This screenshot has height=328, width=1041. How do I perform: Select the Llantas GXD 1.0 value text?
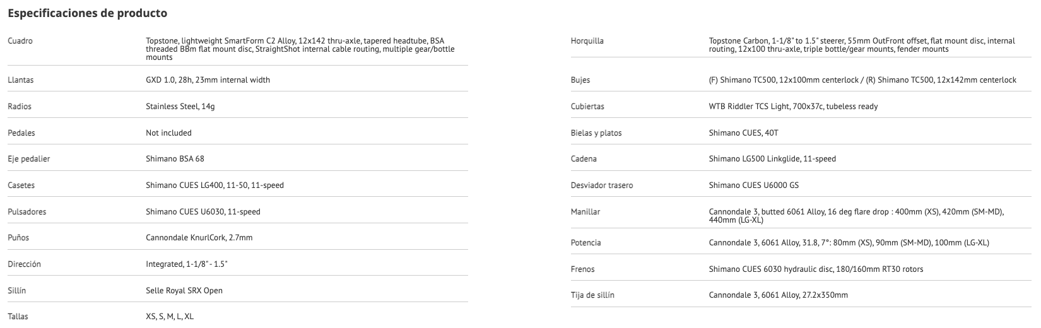click(208, 80)
